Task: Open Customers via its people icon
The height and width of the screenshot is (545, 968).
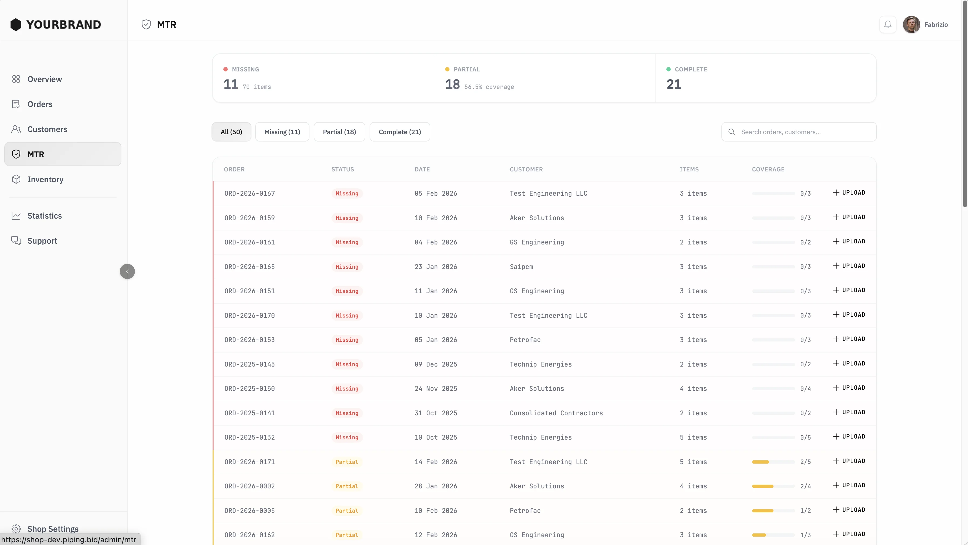Action: [x=16, y=129]
